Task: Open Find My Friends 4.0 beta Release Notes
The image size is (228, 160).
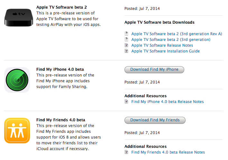Action: (168, 152)
